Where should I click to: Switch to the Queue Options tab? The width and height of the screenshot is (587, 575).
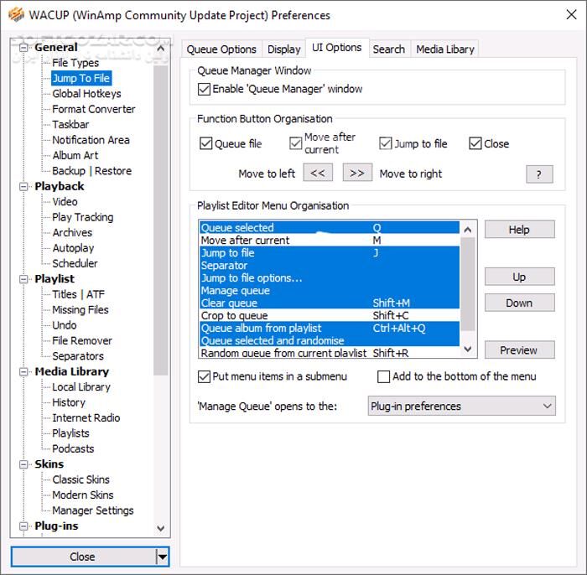221,49
